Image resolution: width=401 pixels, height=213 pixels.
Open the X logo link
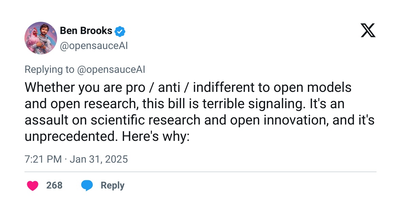tap(368, 30)
